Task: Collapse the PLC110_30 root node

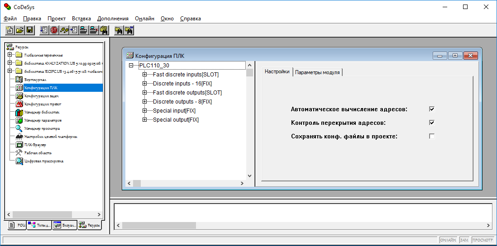Action: pos(131,65)
